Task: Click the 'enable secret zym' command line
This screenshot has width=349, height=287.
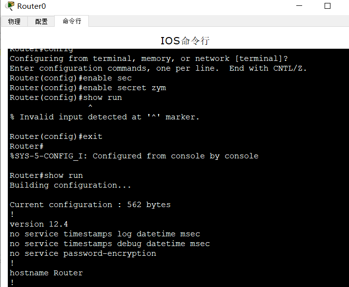Action: (88, 88)
